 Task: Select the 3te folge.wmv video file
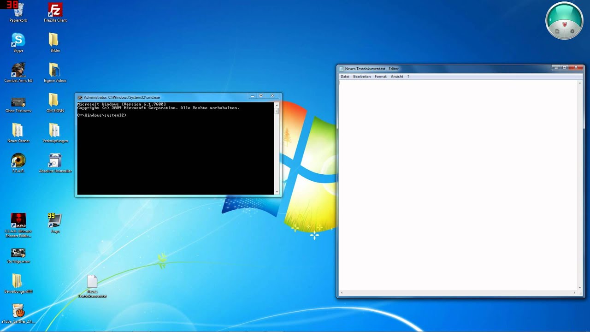(18, 256)
